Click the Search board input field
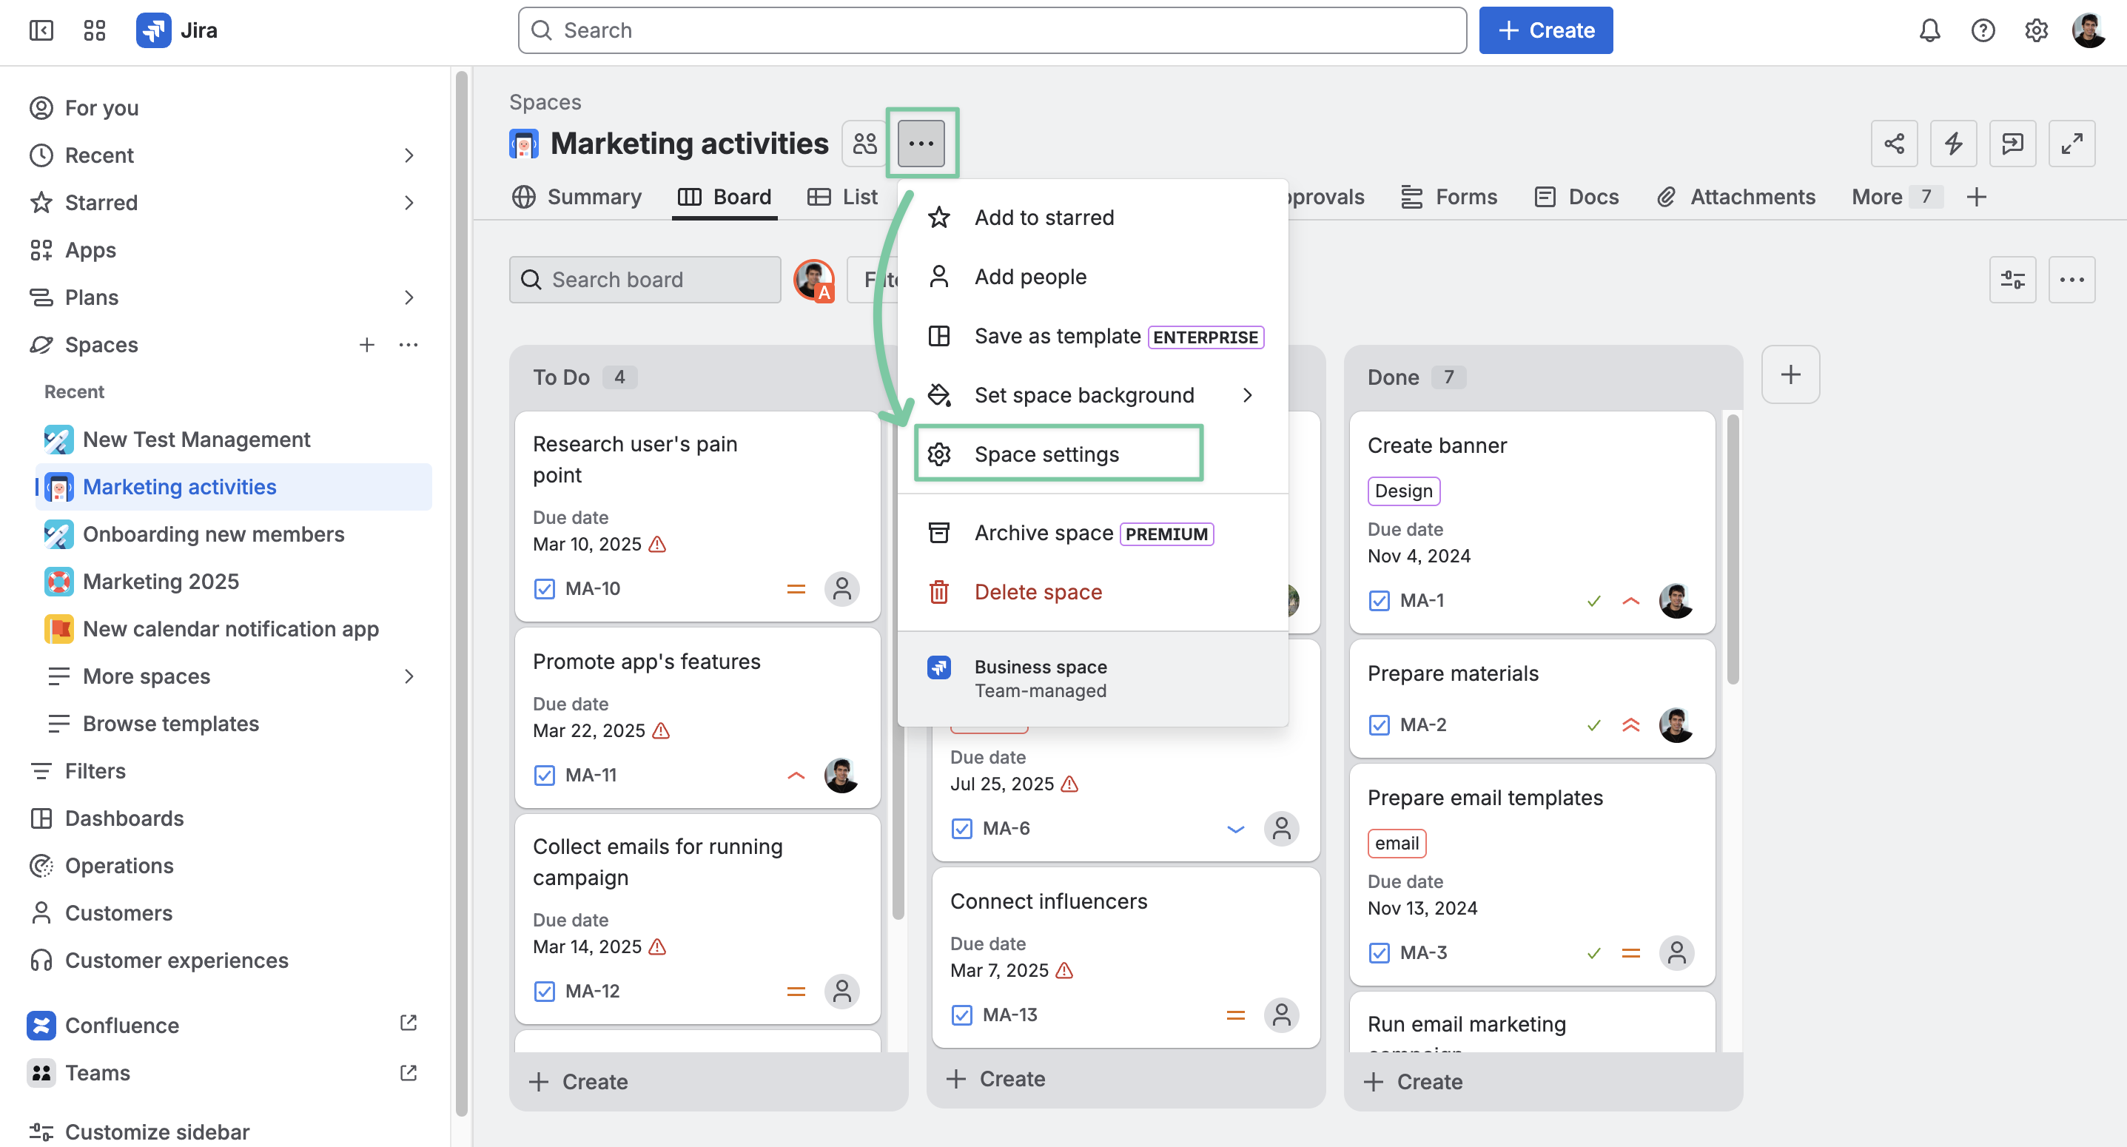The width and height of the screenshot is (2127, 1147). (645, 279)
